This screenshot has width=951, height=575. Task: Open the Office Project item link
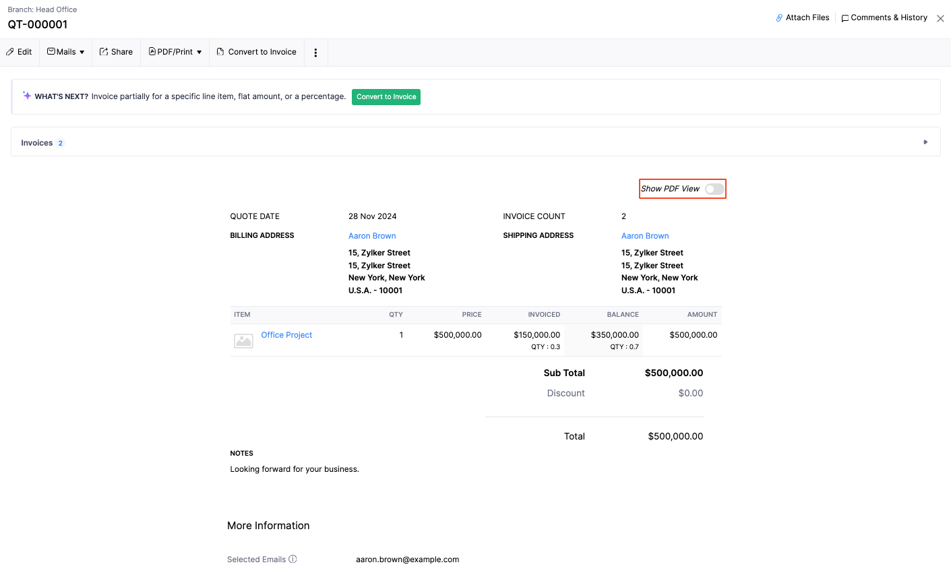point(286,334)
